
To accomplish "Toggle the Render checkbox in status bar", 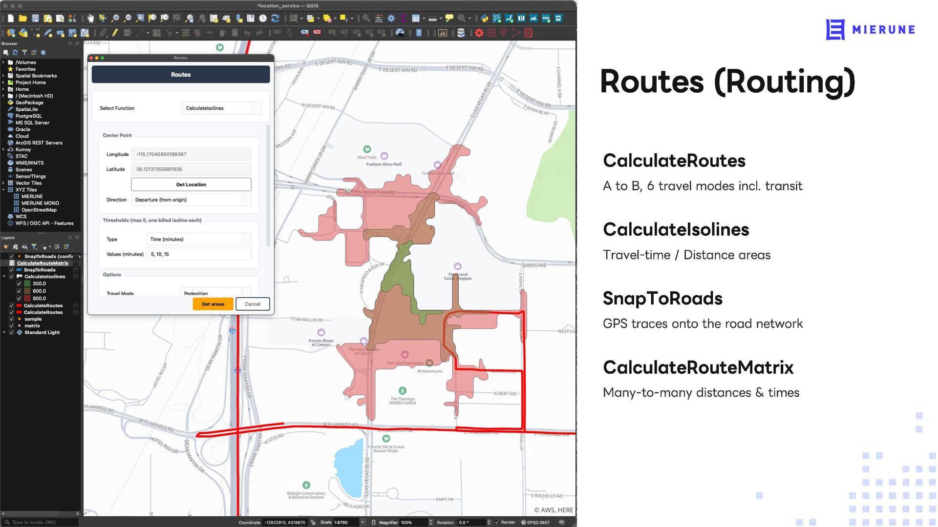I will 497,522.
